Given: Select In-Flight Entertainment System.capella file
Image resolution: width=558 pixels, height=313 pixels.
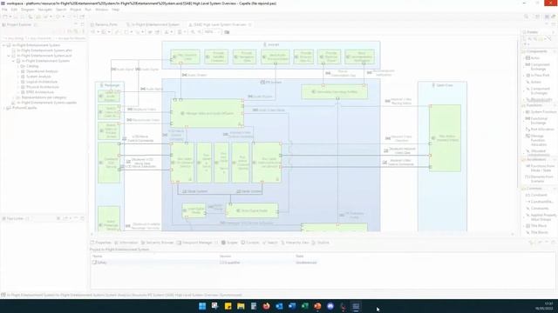Looking at the screenshot, I should pyautogui.click(x=46, y=103).
